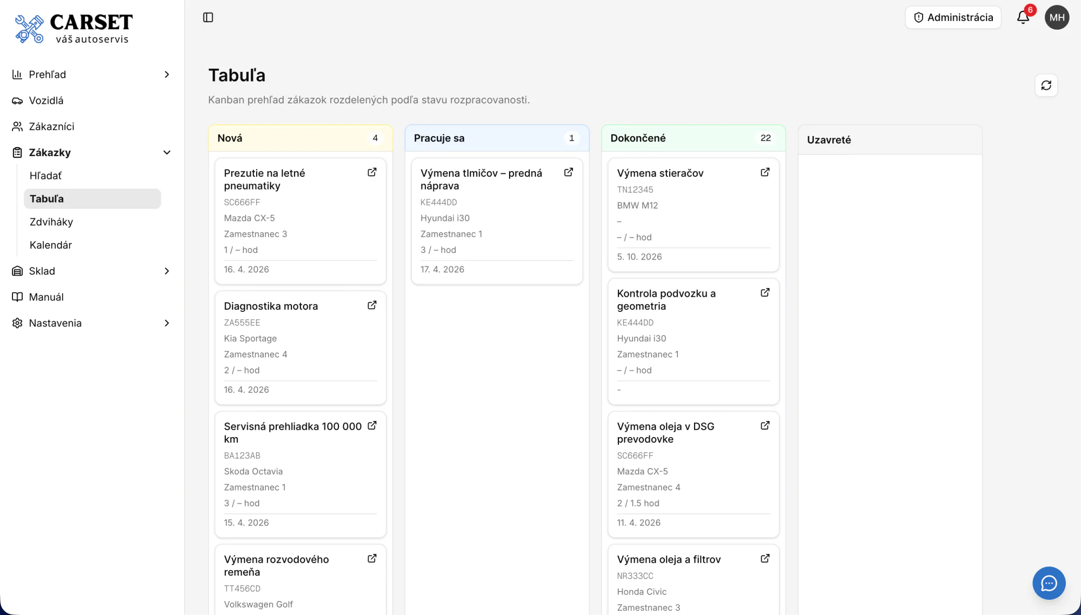The width and height of the screenshot is (1081, 615).
Task: Open Výmena oleja v DSG prevodovke link icon
Action: [x=765, y=425]
